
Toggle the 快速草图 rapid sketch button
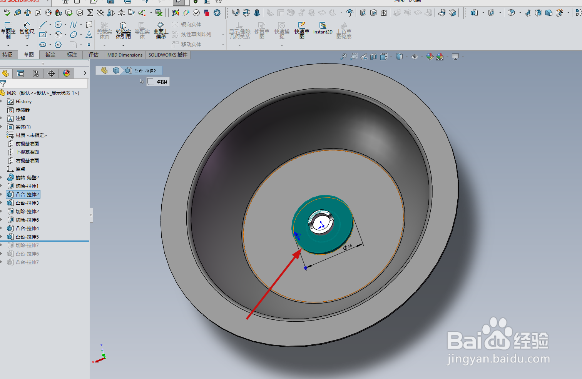[x=302, y=30]
